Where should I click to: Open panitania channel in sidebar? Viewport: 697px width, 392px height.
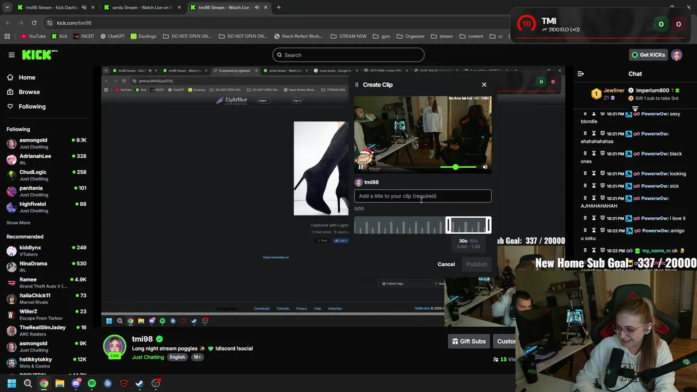(x=46, y=191)
